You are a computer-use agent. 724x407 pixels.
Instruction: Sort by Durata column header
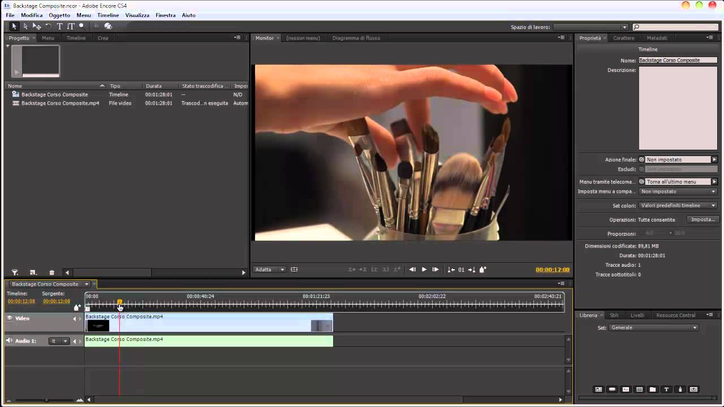[x=160, y=86]
